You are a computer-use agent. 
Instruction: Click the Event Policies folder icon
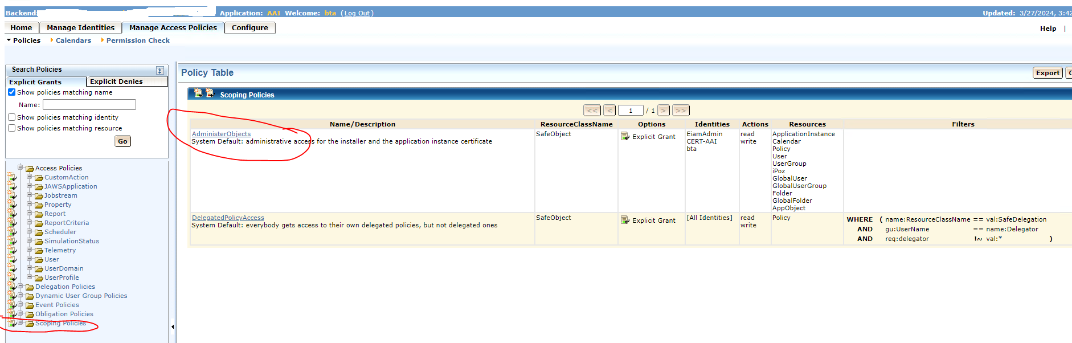(30, 305)
